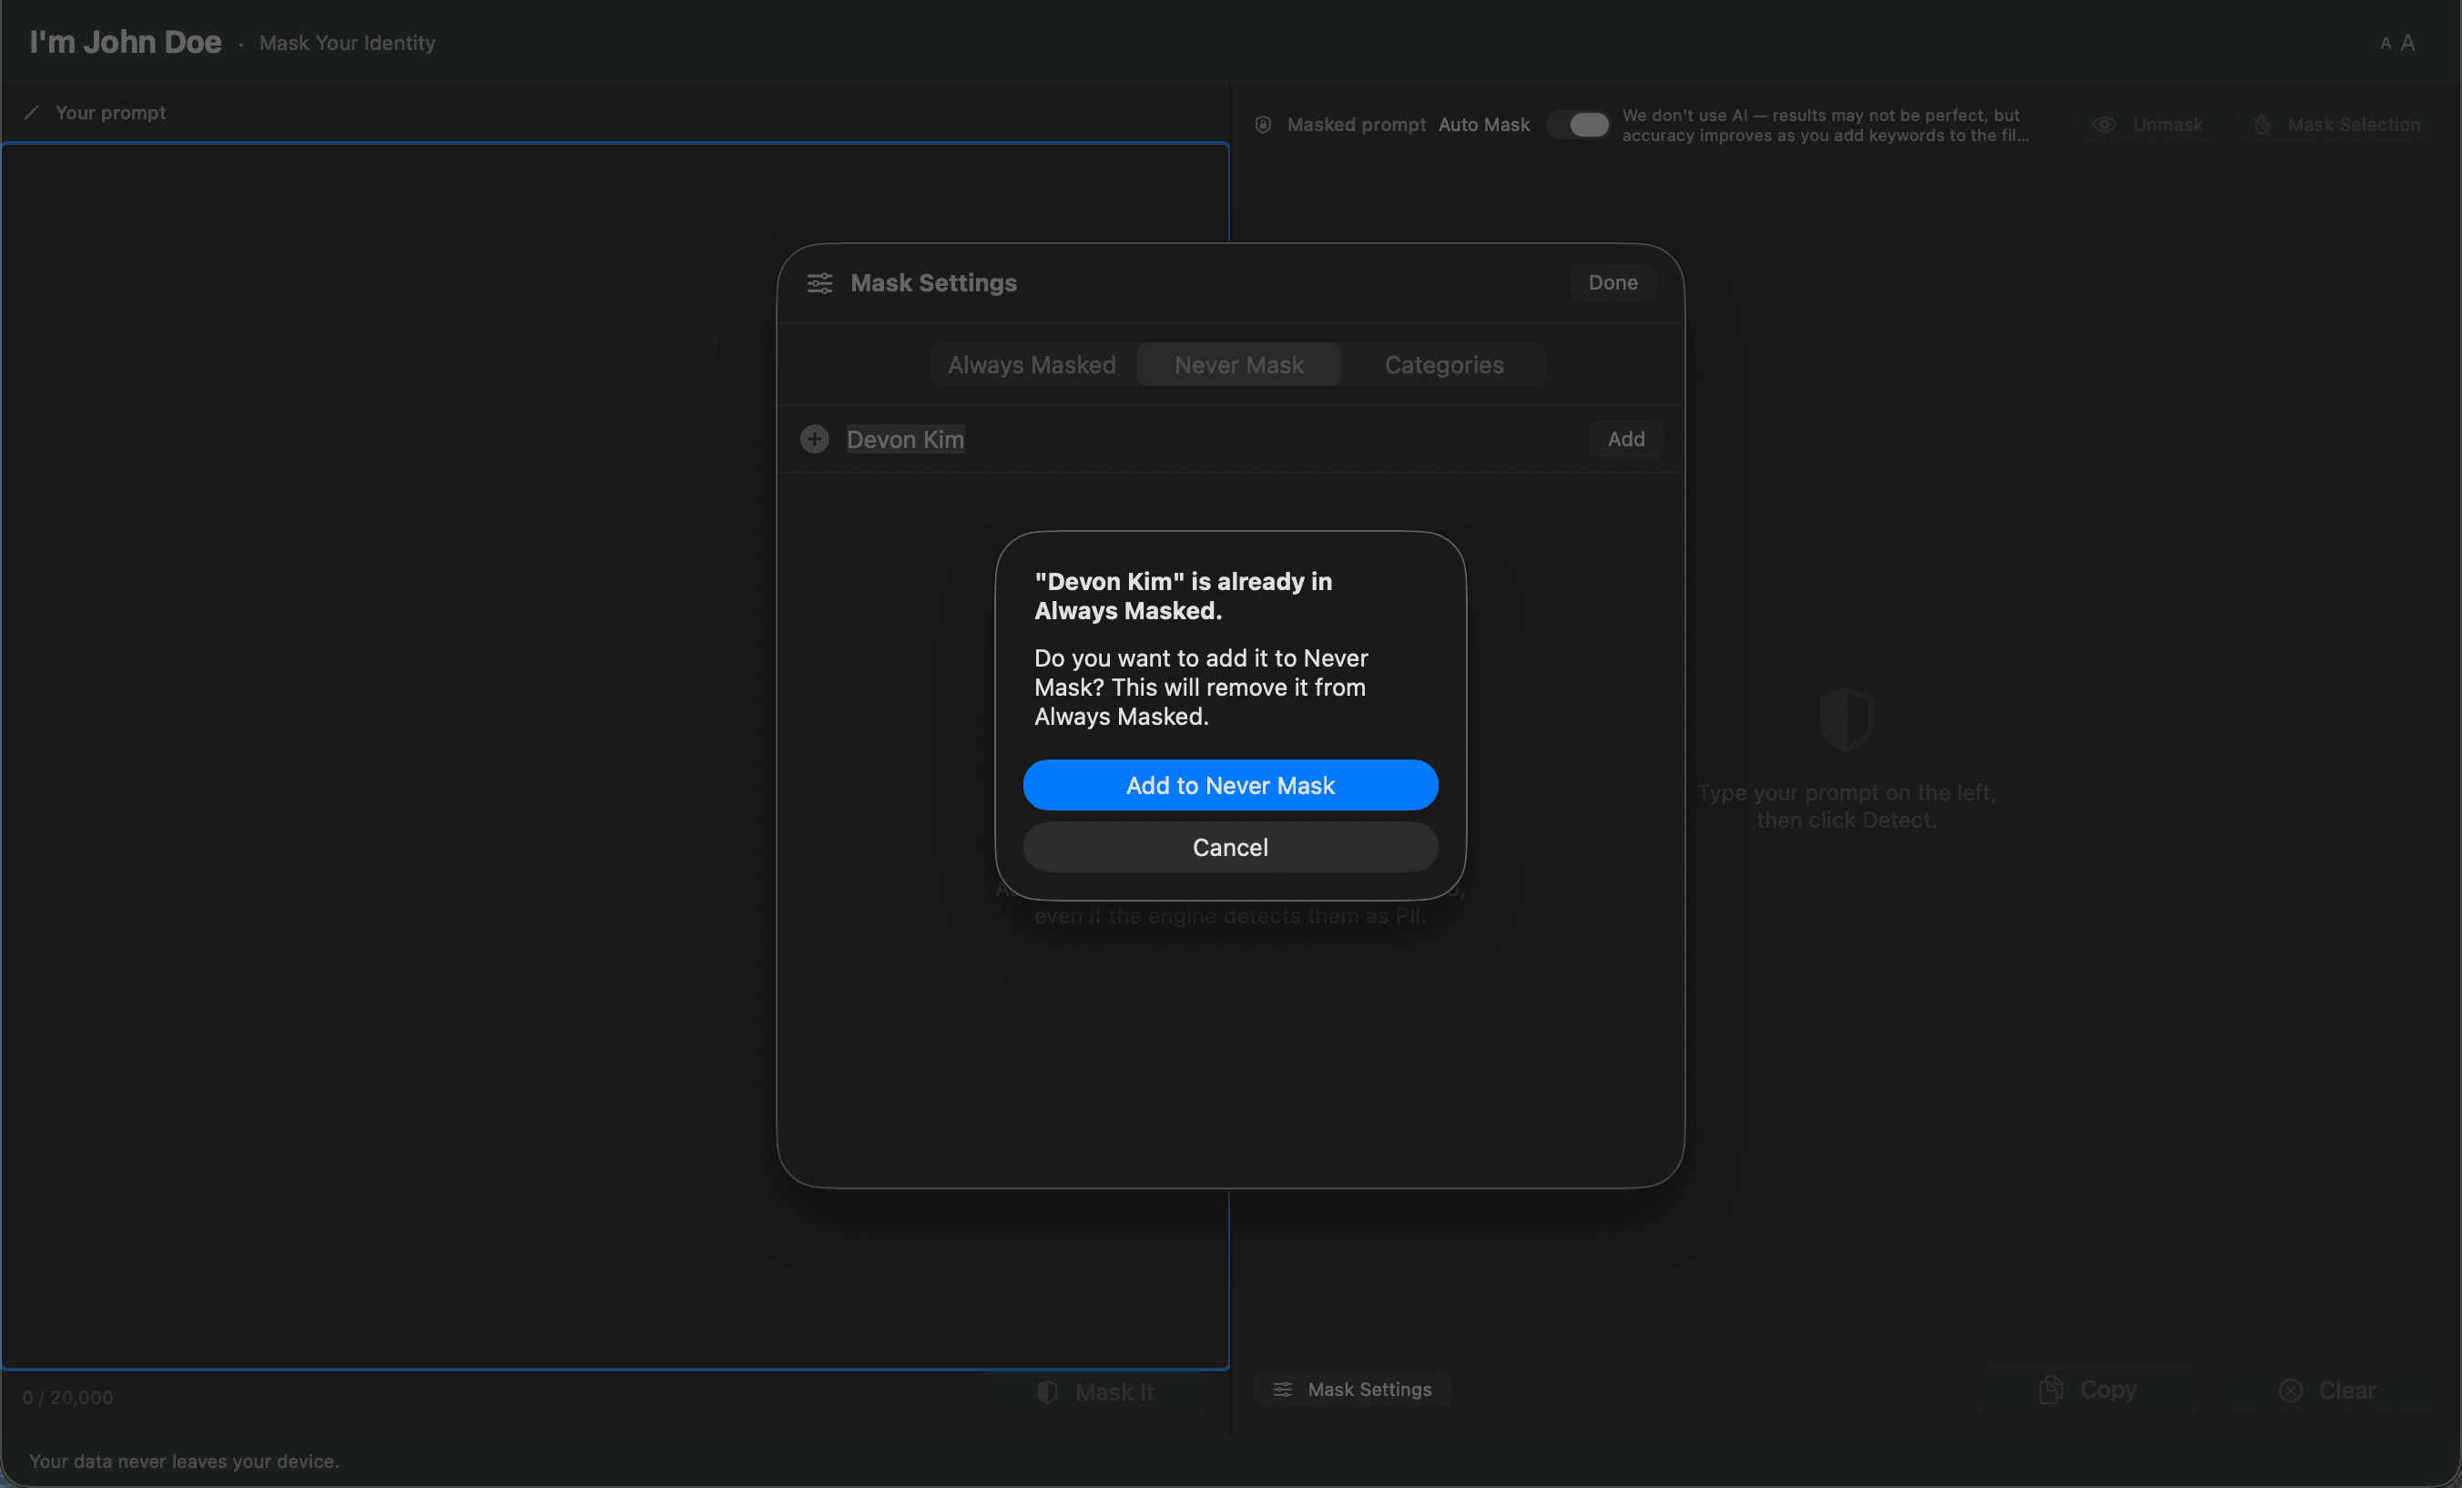Click the large A font size icon
The image size is (2462, 1488).
pyautogui.click(x=2408, y=41)
